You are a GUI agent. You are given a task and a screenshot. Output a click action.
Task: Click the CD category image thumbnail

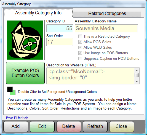pos(25,40)
